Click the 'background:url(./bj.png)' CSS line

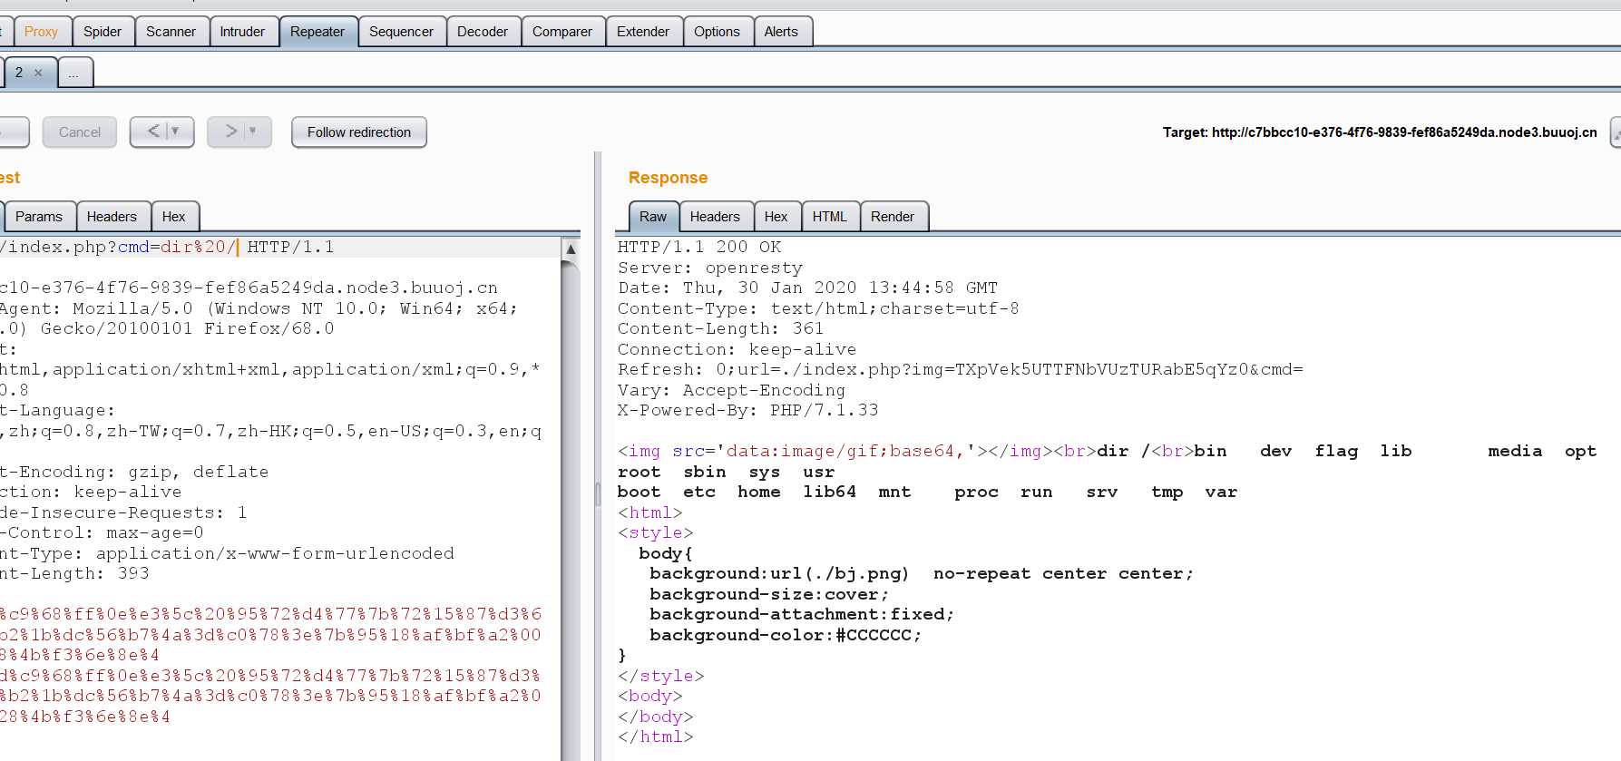[x=922, y=573]
